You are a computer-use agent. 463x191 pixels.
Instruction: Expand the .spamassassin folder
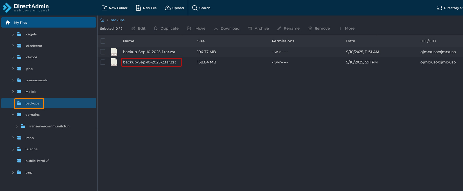[13, 80]
